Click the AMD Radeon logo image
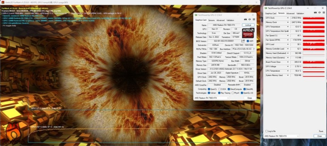This screenshot has height=146, width=327. point(248,33)
